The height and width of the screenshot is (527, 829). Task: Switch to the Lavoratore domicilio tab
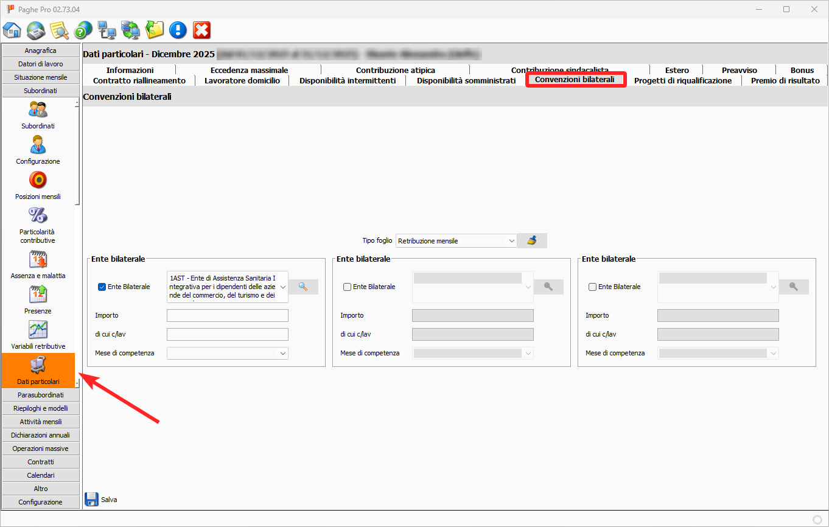pyautogui.click(x=242, y=80)
